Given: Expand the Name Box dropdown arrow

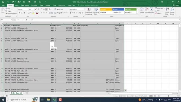Looking at the screenshot, I should click(x=11, y=20).
